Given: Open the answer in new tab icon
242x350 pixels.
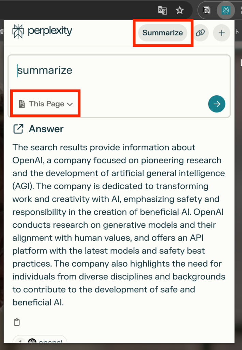Looking at the screenshot, I should coord(18,129).
